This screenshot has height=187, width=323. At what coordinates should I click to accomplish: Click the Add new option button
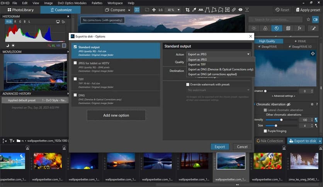click(116, 116)
